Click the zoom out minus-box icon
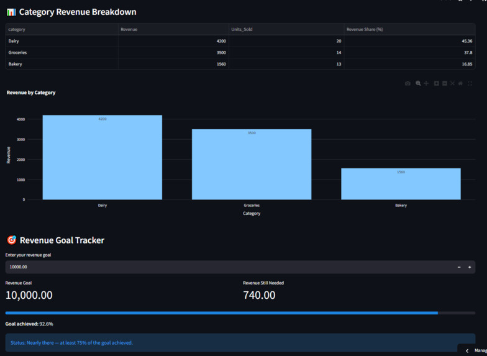 click(x=445, y=83)
